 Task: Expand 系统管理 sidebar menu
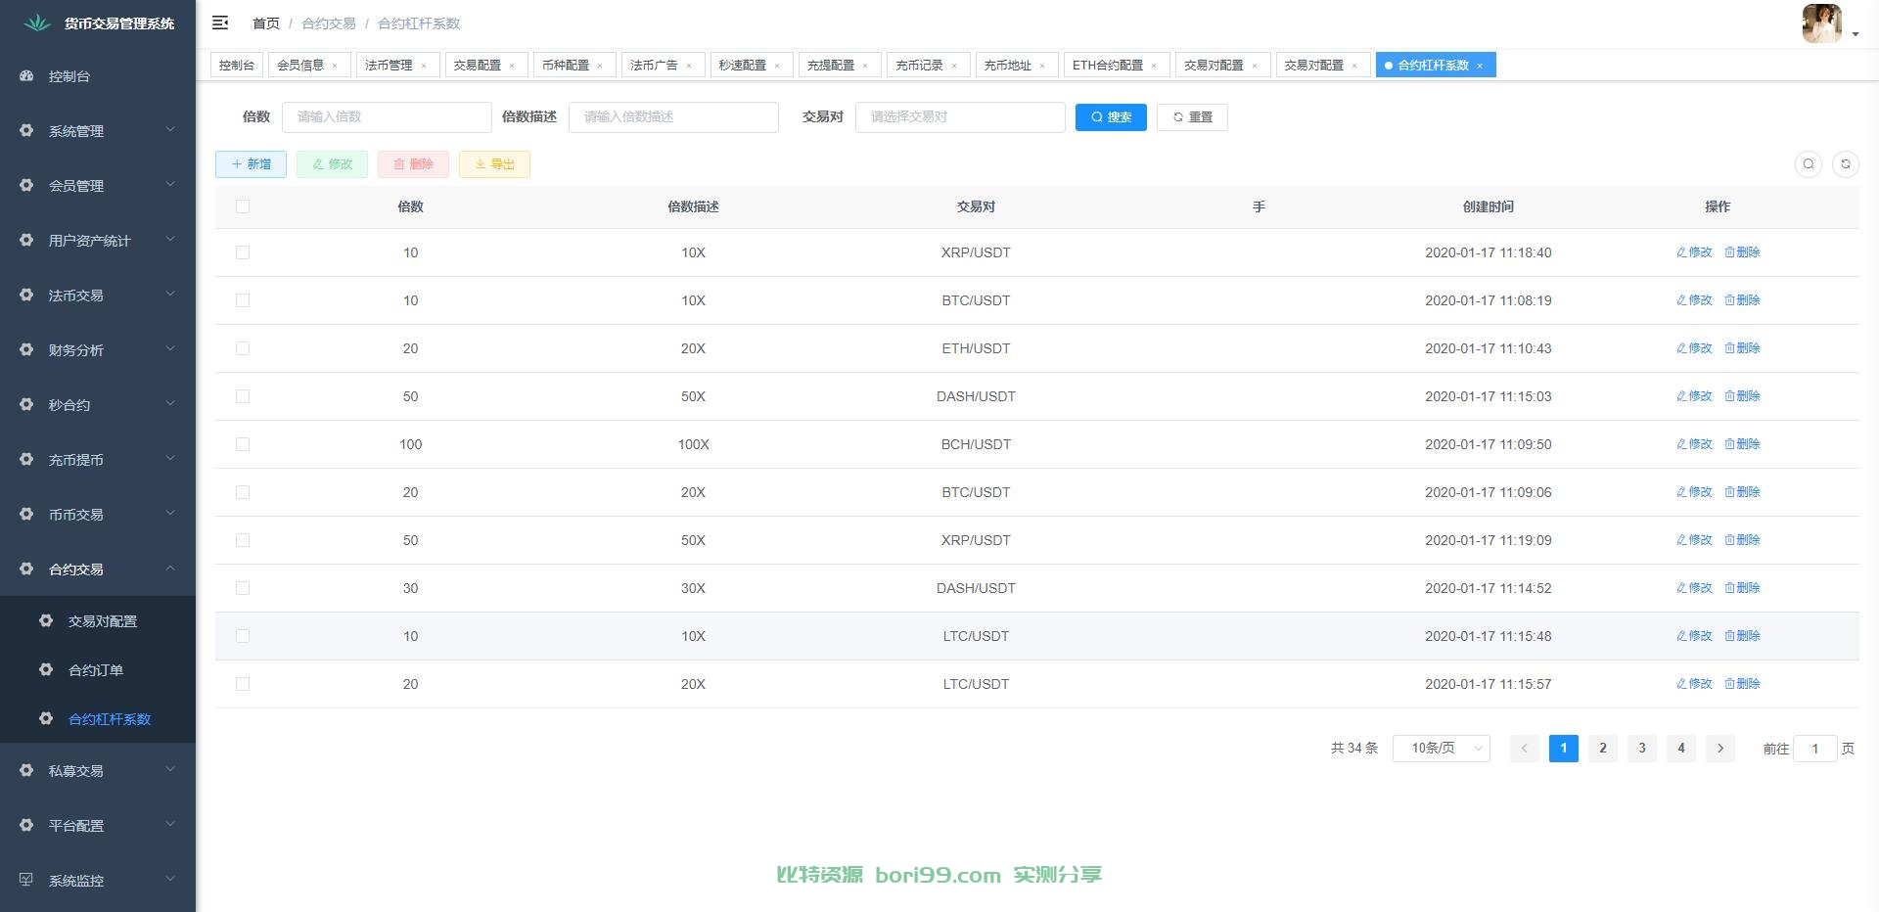click(98, 130)
